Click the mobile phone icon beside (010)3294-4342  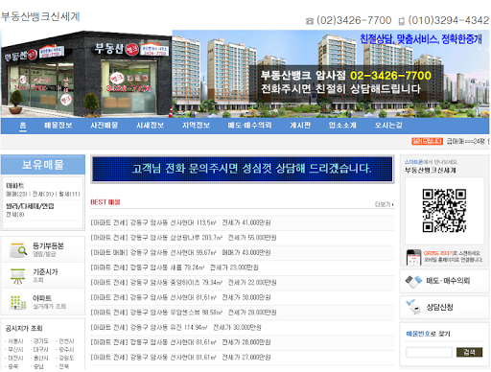pyautogui.click(x=402, y=21)
